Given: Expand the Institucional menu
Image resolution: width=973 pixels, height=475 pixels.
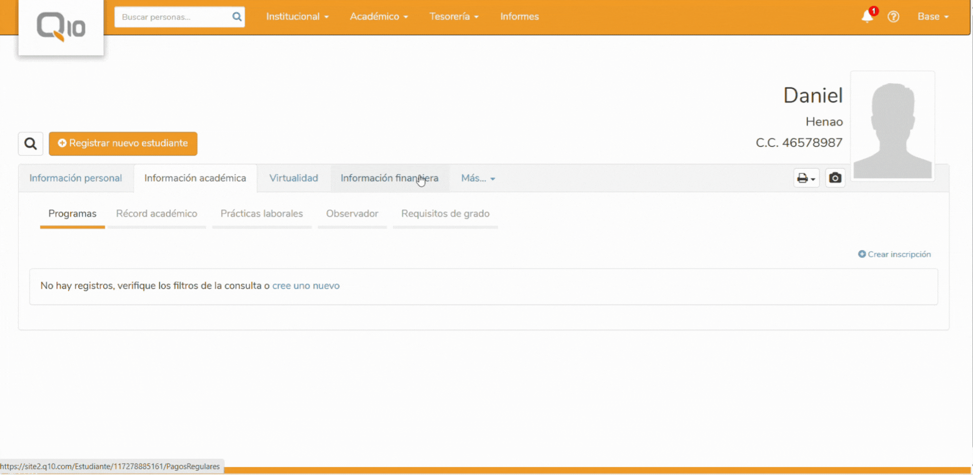Looking at the screenshot, I should 297,17.
